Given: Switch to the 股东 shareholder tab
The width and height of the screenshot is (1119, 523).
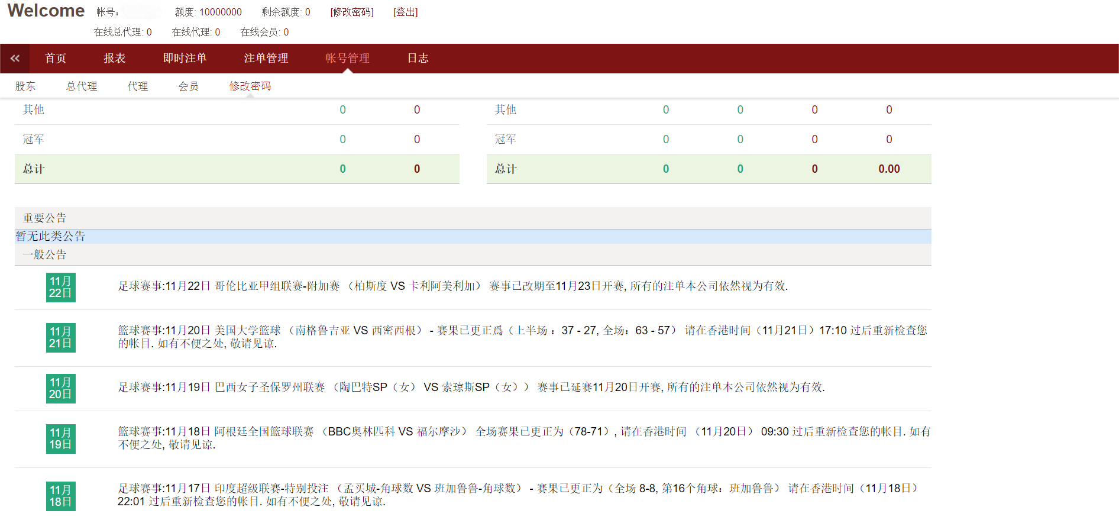Looking at the screenshot, I should (x=25, y=86).
